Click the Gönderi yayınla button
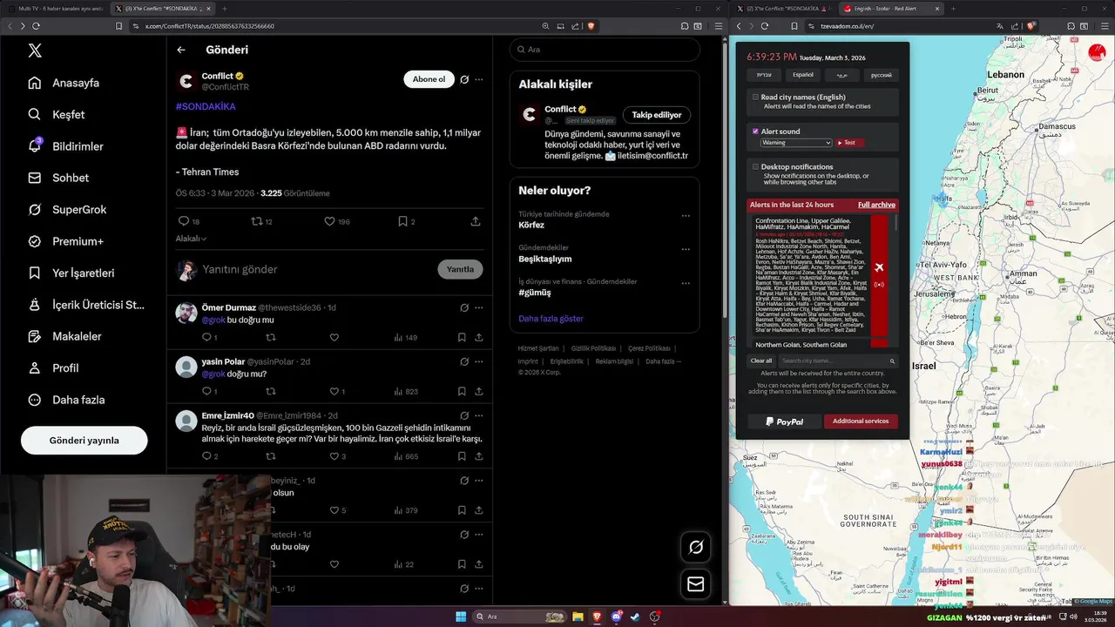The width and height of the screenshot is (1115, 627). [x=84, y=440]
